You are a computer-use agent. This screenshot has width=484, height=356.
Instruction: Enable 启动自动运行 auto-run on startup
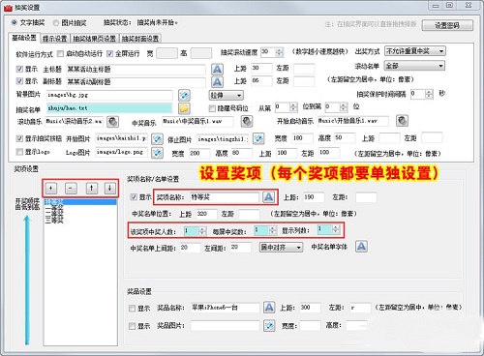pos(60,53)
